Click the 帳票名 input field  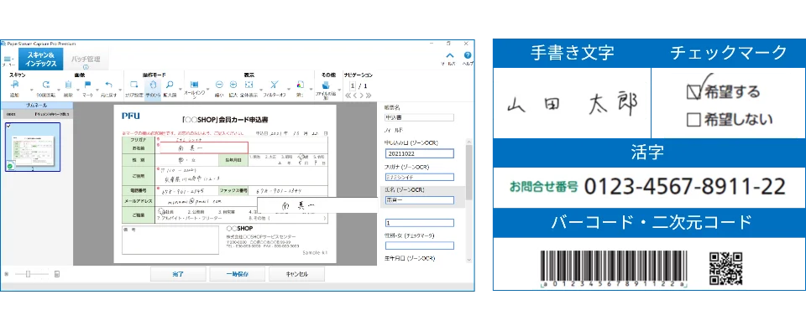point(420,117)
